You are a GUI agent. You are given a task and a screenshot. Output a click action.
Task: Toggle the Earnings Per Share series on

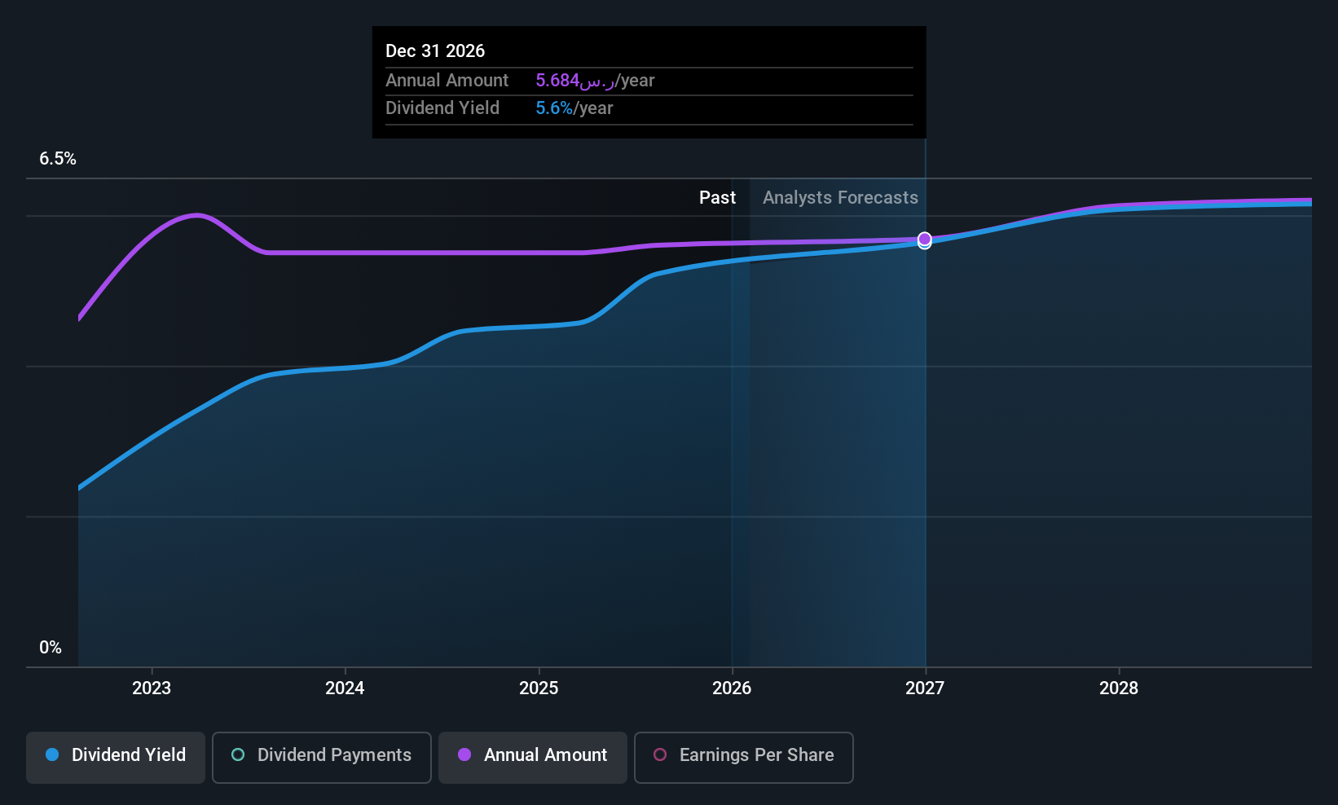tap(742, 755)
